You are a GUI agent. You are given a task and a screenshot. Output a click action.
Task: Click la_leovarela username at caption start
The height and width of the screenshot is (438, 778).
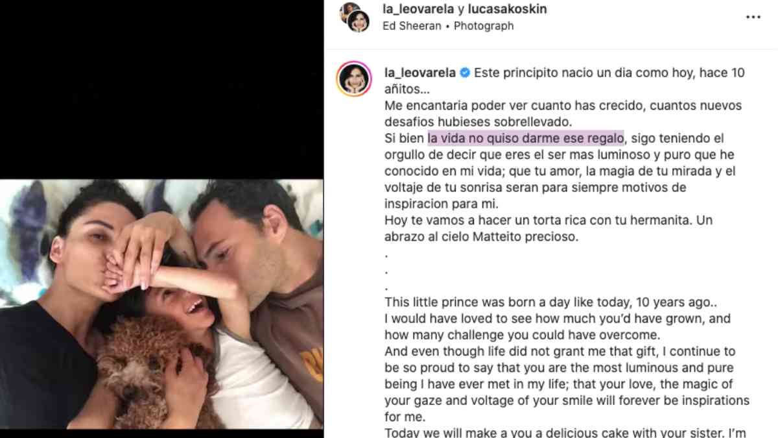pyautogui.click(x=420, y=73)
